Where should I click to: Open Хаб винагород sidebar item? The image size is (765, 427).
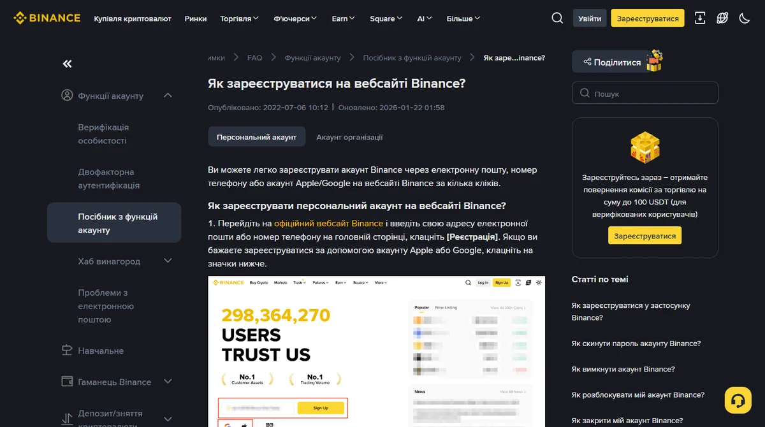click(109, 261)
